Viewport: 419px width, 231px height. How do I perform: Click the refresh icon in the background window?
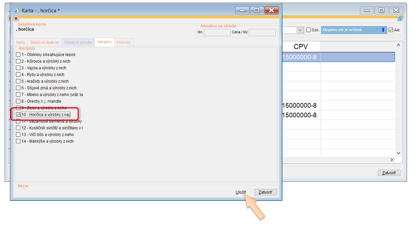coord(400,19)
